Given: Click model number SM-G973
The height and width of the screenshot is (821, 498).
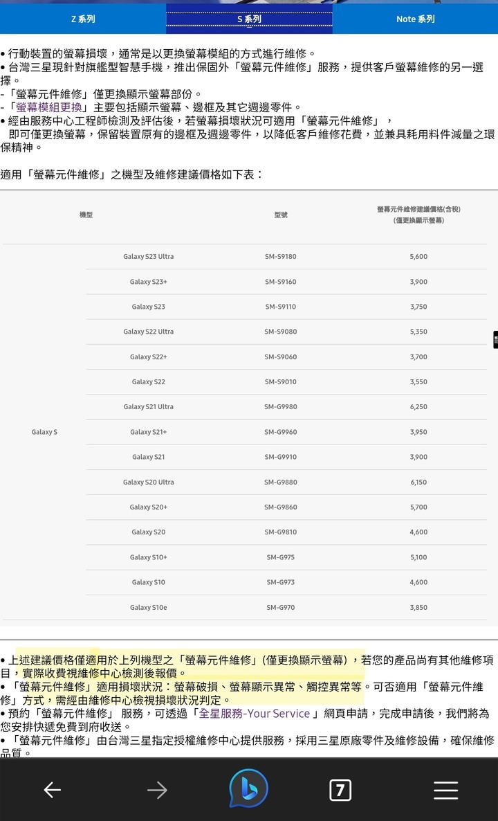Looking at the screenshot, I should pos(280,582).
